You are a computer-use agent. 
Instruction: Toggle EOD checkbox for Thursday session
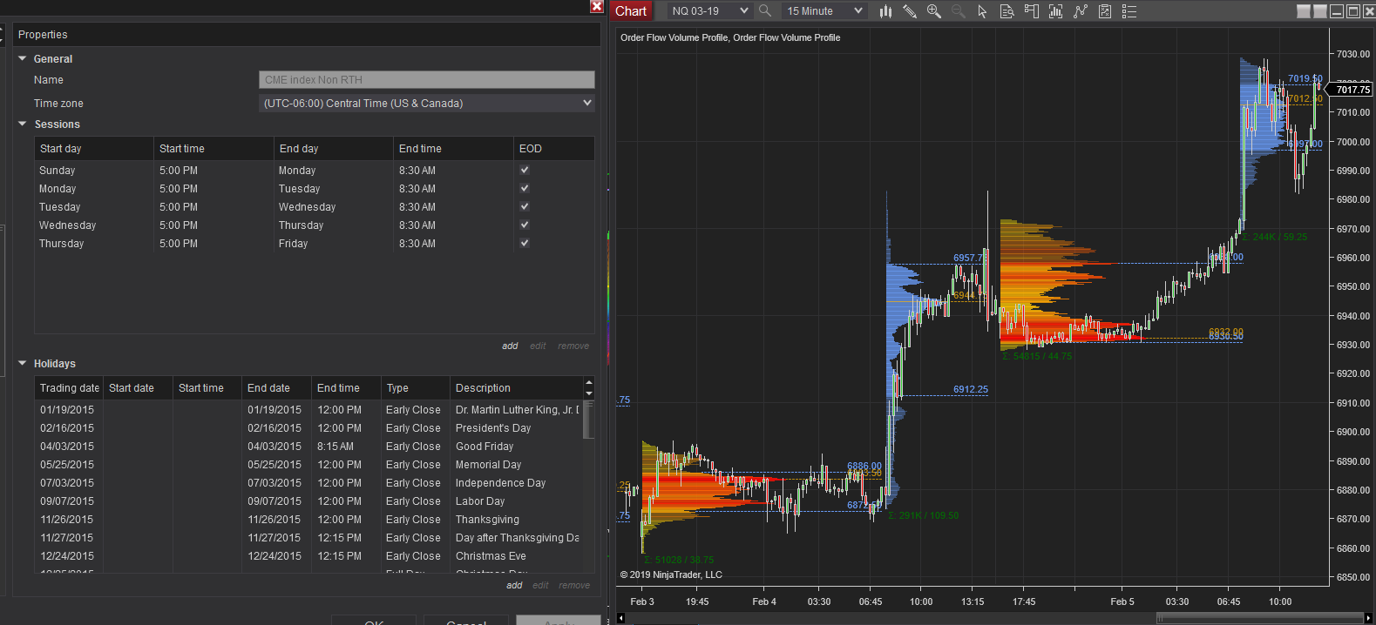pos(525,243)
